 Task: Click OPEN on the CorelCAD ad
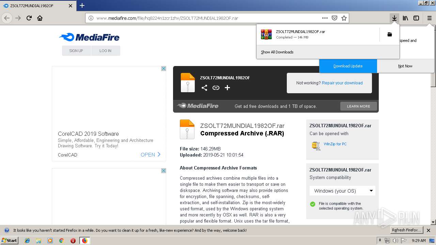151,154
